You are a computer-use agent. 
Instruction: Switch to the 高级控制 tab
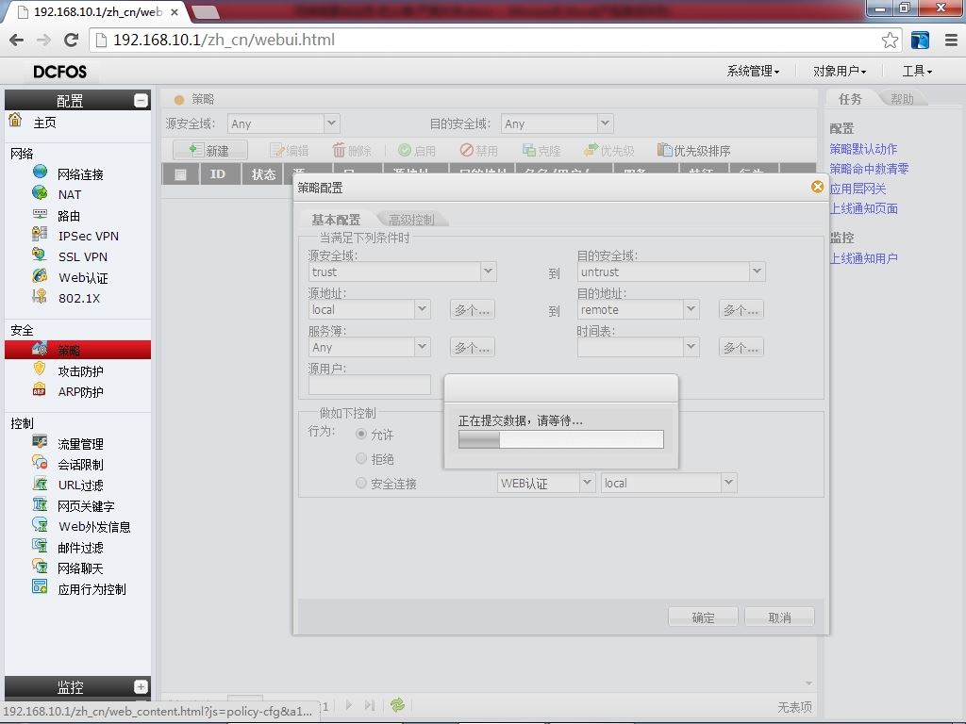pyautogui.click(x=411, y=219)
